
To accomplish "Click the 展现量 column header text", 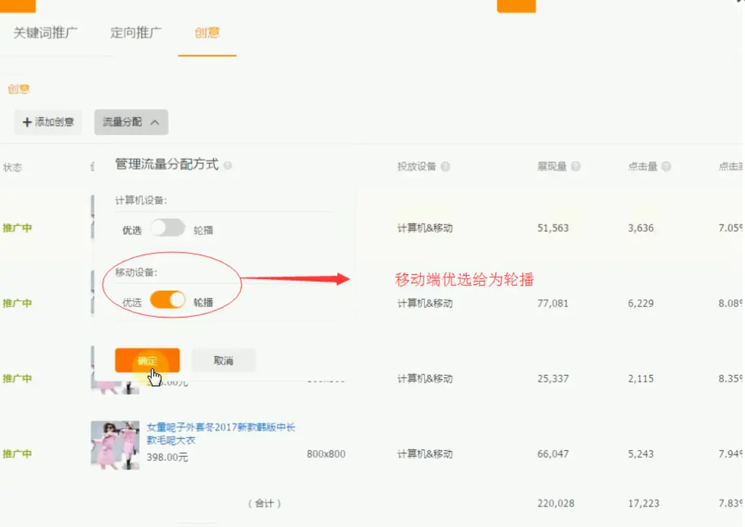I will [x=552, y=167].
